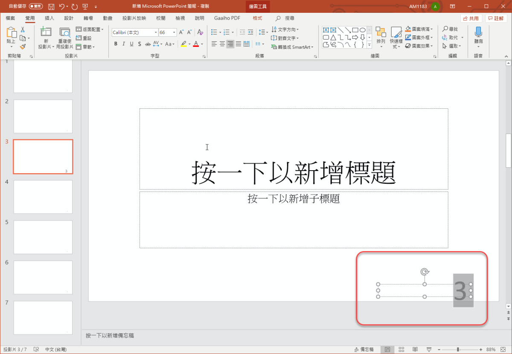Toggle Bold formatting
Screen dimensions: 512x354
coord(116,44)
